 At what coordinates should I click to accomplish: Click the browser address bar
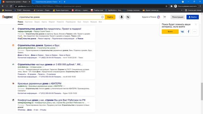click(x=89, y=6)
